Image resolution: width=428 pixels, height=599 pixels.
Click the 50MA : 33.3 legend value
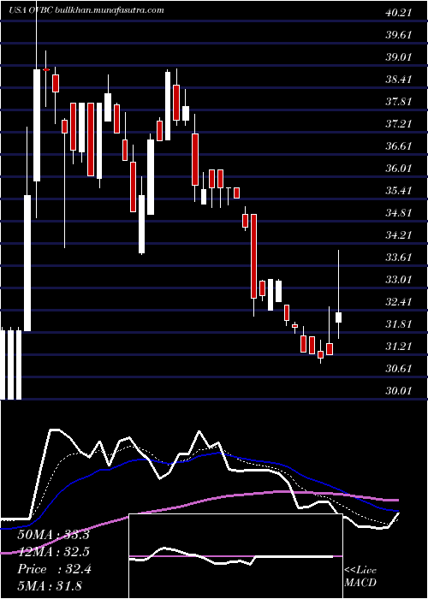[53, 535]
